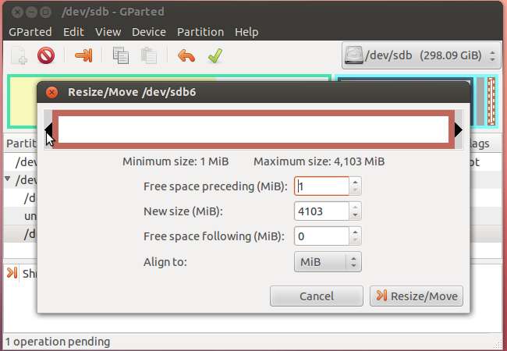The width and height of the screenshot is (507, 351).
Task: Click the 'Minimum size: 1 MiB' text
Action: click(175, 161)
